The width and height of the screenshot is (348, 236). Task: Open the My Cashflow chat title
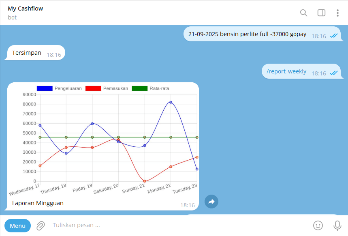point(26,9)
